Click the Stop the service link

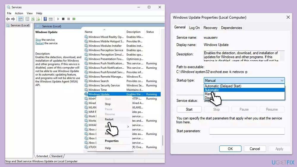coord(38,40)
